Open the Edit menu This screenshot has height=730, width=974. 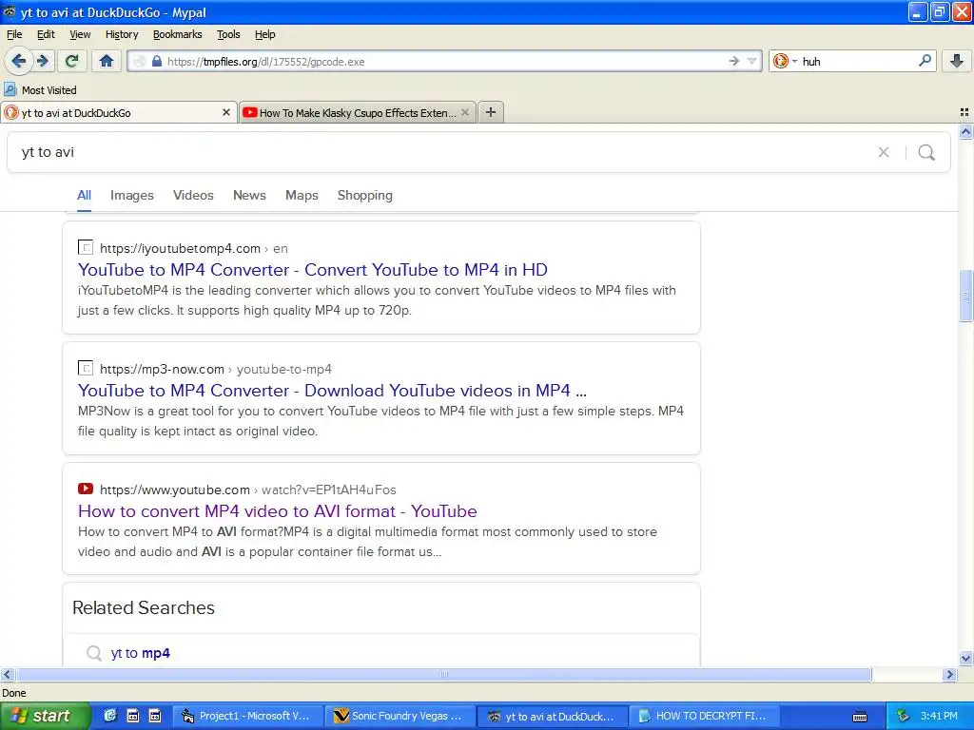pos(46,34)
